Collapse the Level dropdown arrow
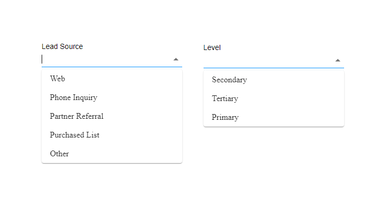Image resolution: width=380 pixels, height=199 pixels. (338, 60)
